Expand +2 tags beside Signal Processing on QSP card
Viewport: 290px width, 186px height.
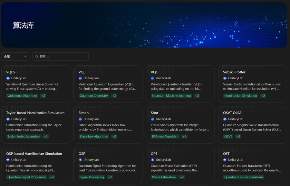tap(110, 177)
